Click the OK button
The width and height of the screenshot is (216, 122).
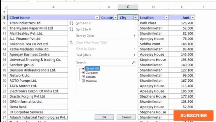tap(104, 117)
